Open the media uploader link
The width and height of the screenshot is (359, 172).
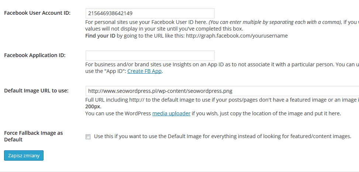click(x=171, y=113)
